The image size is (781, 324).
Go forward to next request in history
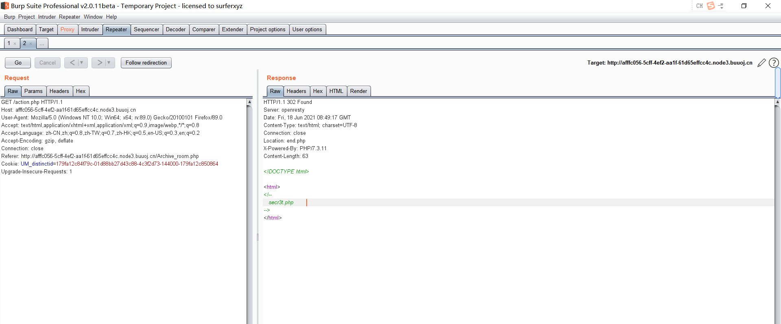[x=100, y=63]
